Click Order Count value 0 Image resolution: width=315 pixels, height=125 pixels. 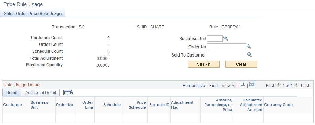[108, 45]
